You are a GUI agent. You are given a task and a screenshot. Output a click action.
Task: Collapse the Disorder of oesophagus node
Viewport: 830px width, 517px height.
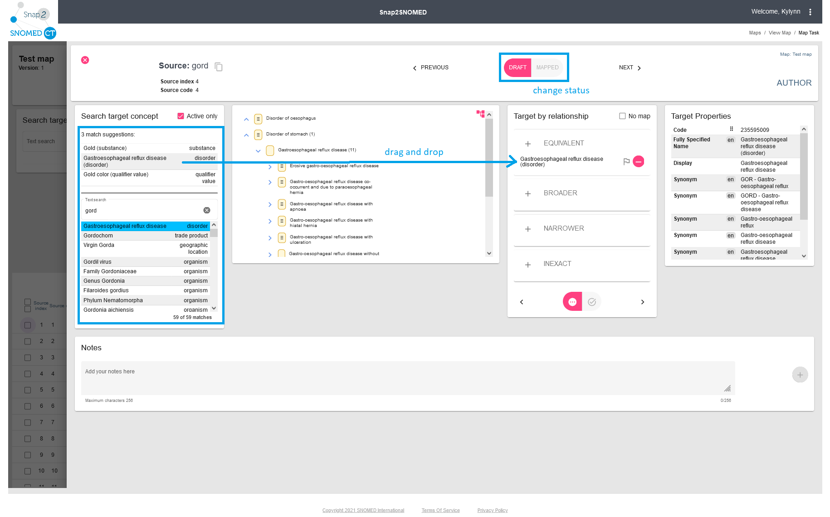pos(246,119)
